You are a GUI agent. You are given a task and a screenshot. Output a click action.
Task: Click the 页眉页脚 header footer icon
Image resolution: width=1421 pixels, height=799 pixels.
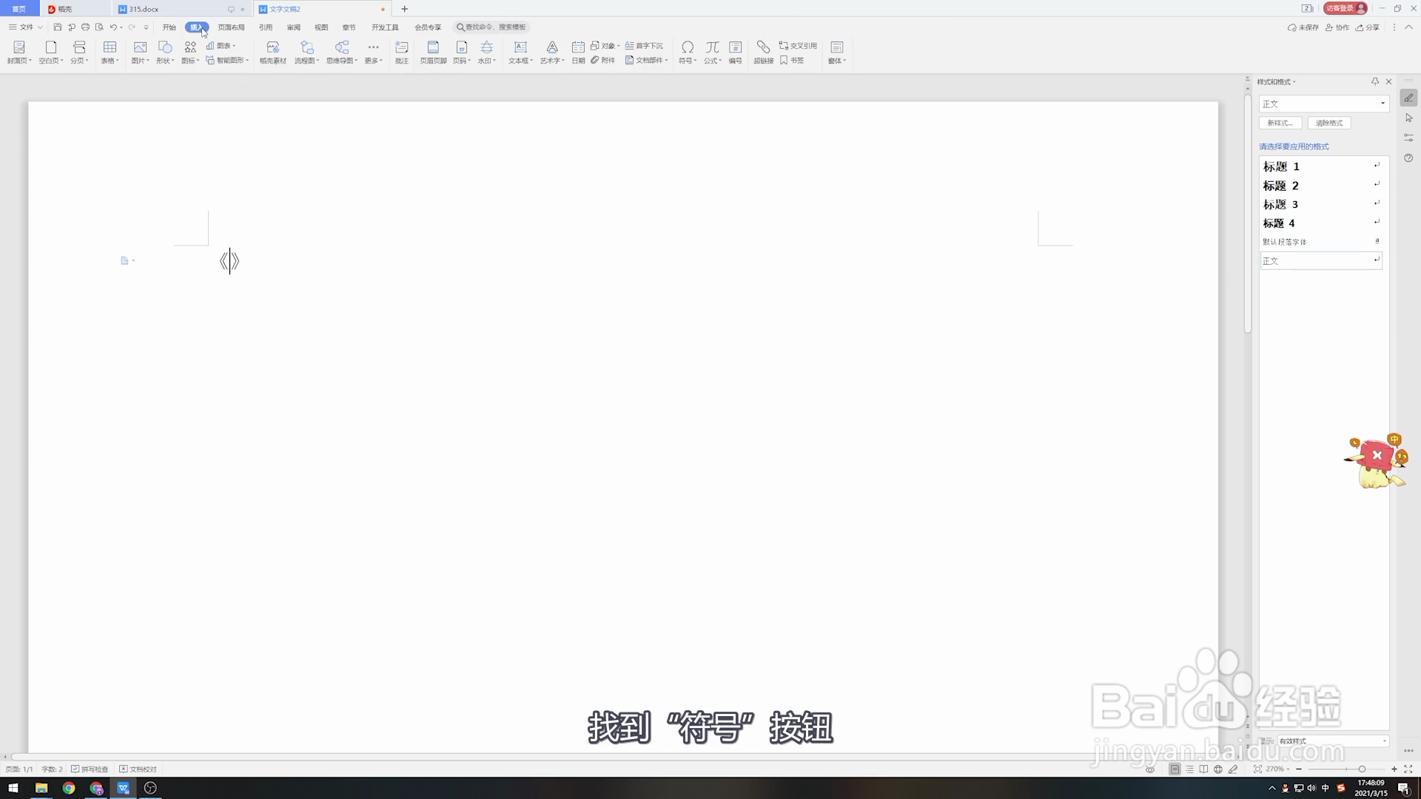pyautogui.click(x=433, y=47)
